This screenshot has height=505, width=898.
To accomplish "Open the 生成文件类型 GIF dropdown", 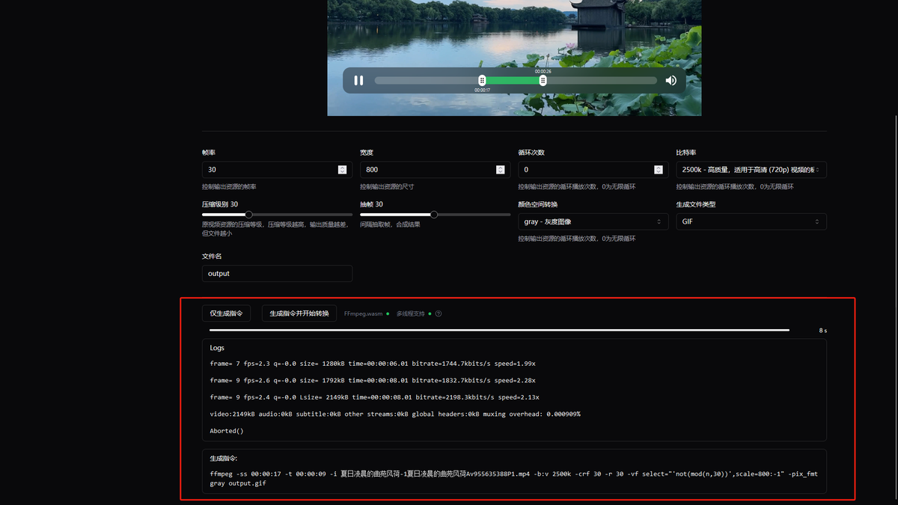I will 751,221.
